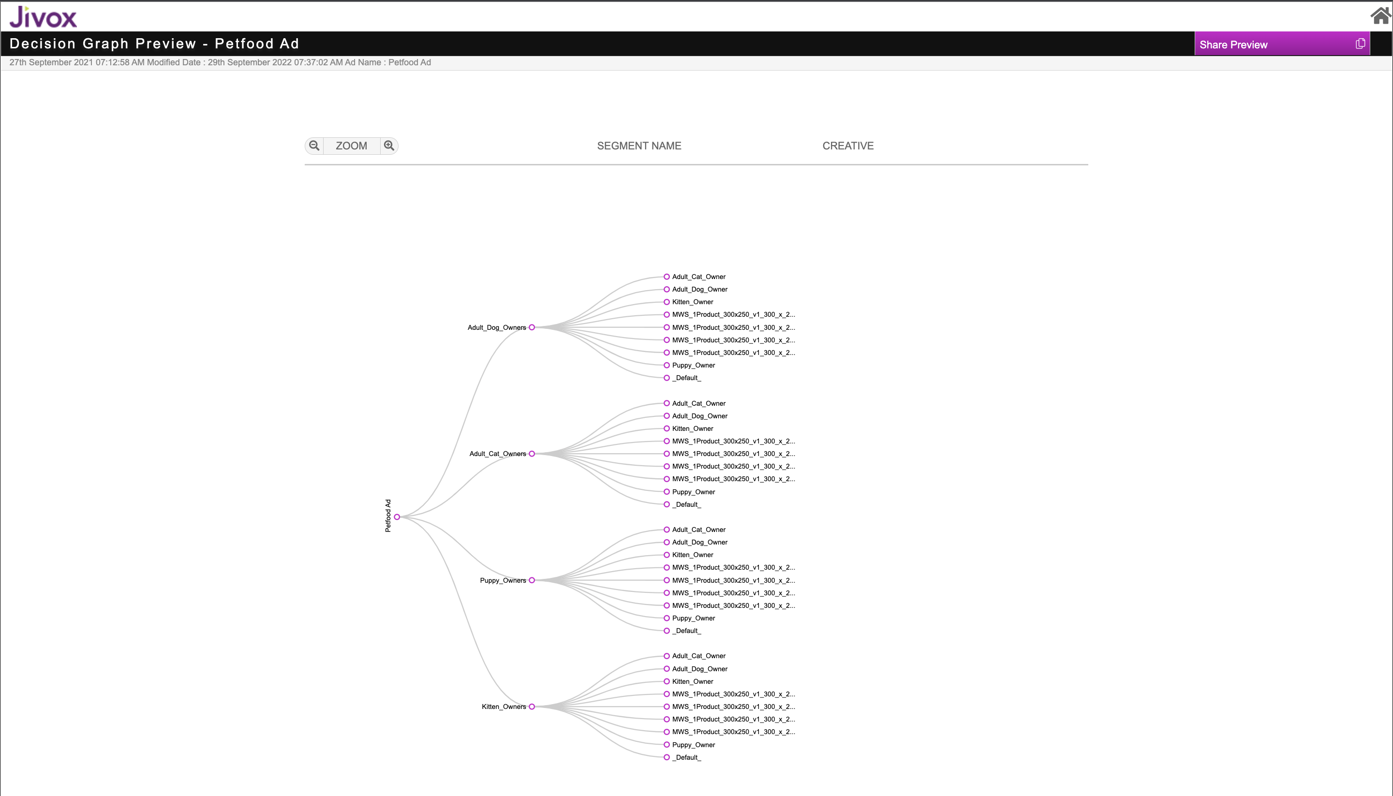
Task: Click the zoom out magnifier icon
Action: 314,146
